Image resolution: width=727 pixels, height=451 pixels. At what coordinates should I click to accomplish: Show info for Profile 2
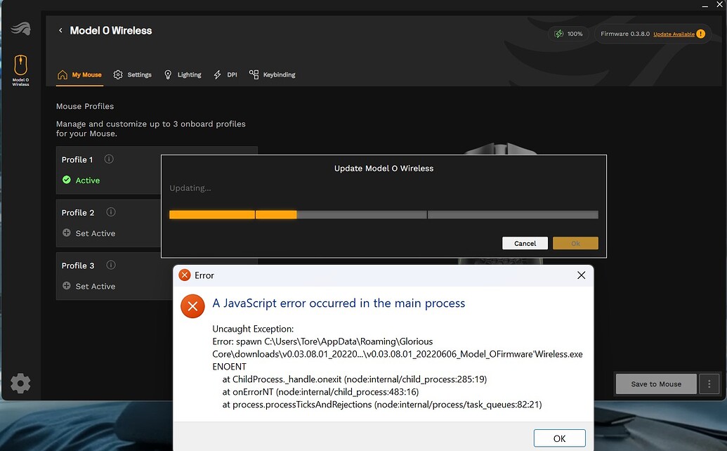click(111, 212)
